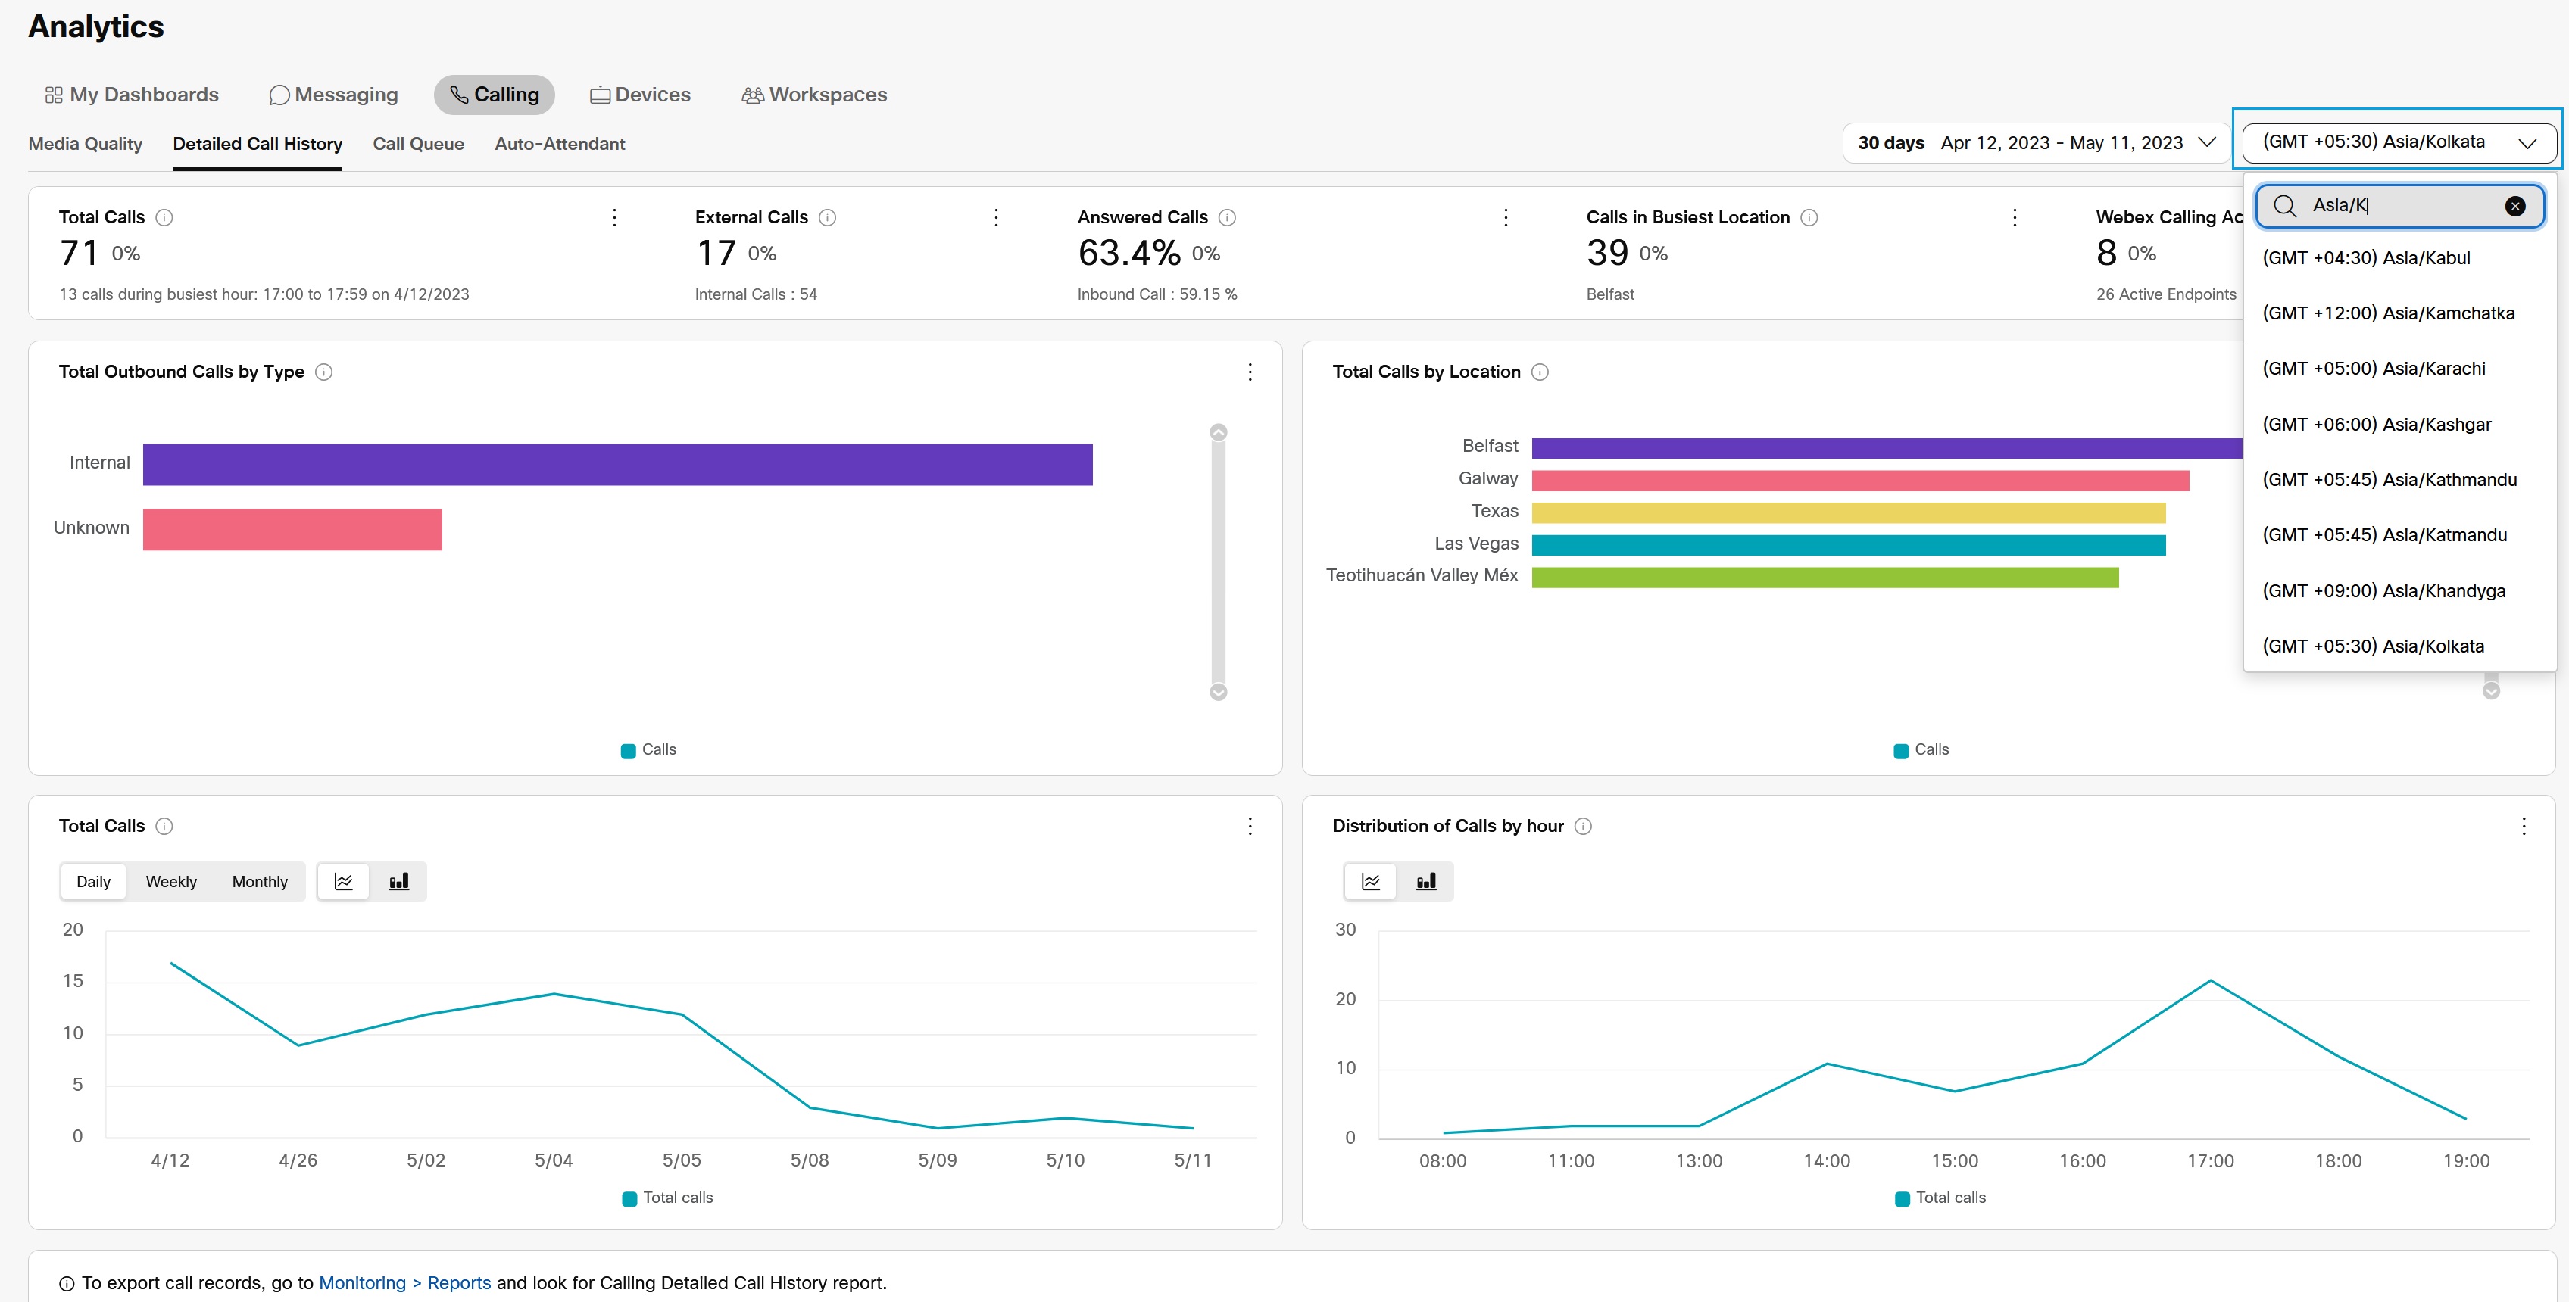The height and width of the screenshot is (1302, 2569).
Task: Open the 30 days date range dropdown
Action: pos(2037,142)
